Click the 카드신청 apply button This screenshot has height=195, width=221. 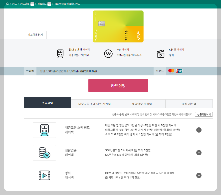click(x=118, y=86)
